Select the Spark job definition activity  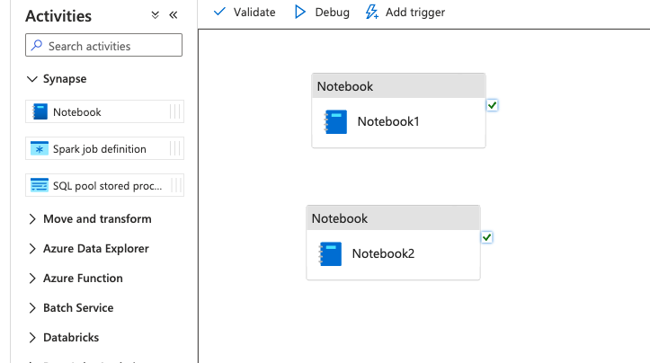[x=104, y=148]
